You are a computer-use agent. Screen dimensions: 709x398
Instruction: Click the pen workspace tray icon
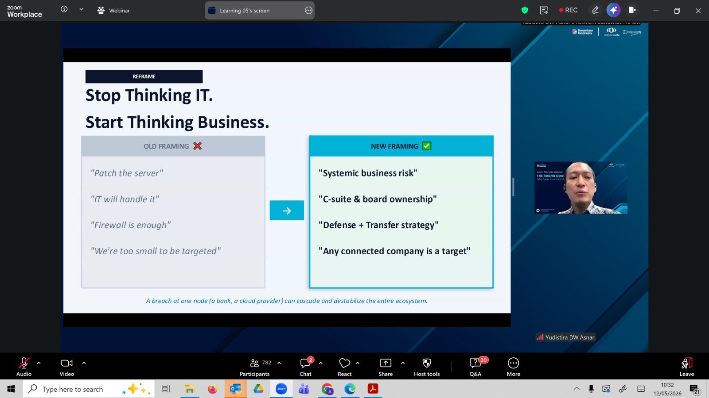(x=623, y=389)
